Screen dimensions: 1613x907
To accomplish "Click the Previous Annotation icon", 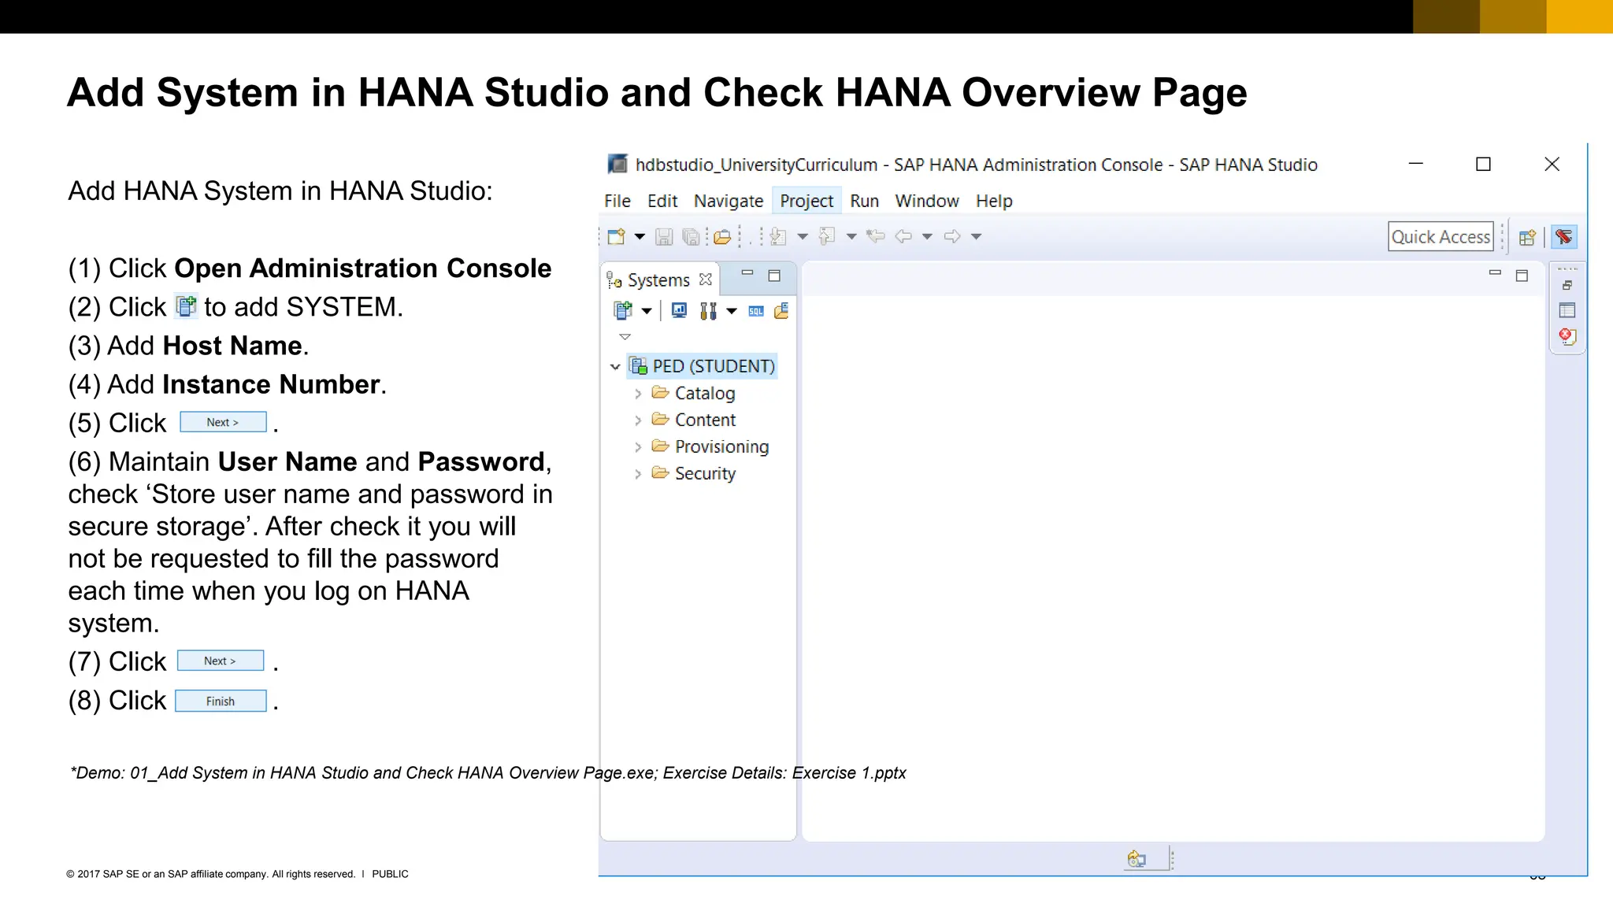I will click(x=827, y=236).
